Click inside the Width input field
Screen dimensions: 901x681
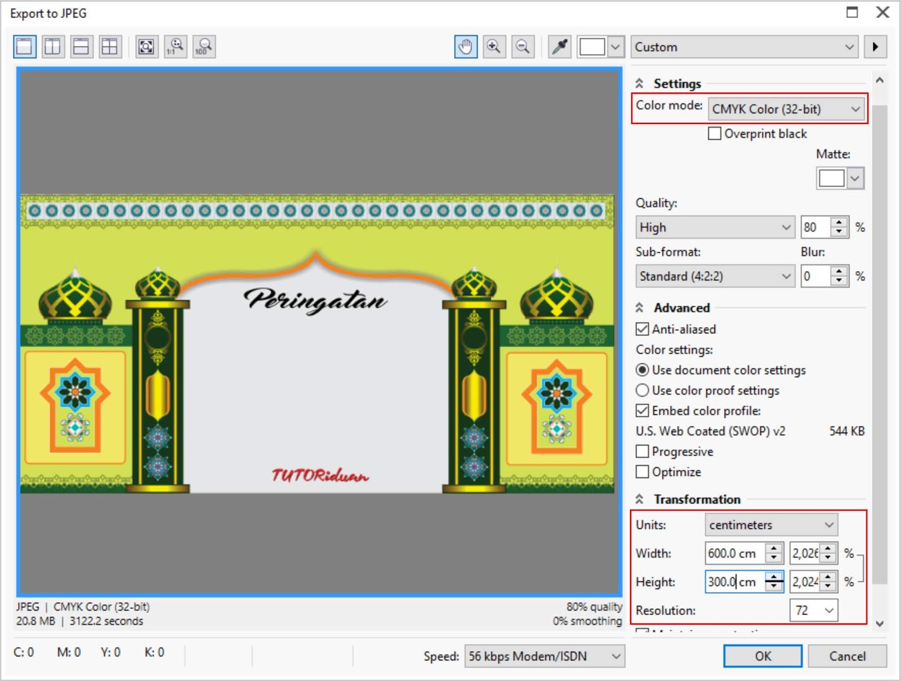click(738, 554)
